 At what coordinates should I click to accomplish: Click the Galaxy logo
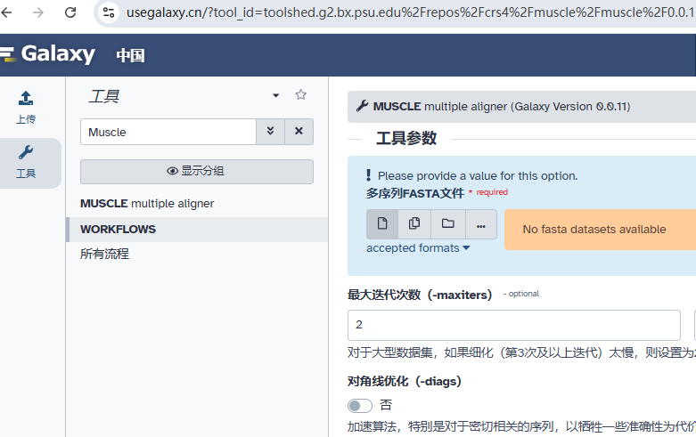click(48, 54)
